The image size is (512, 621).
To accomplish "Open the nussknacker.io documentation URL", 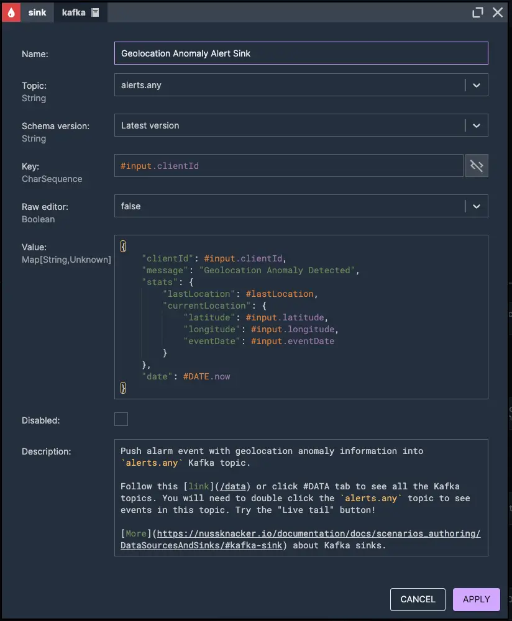I will coord(300,540).
